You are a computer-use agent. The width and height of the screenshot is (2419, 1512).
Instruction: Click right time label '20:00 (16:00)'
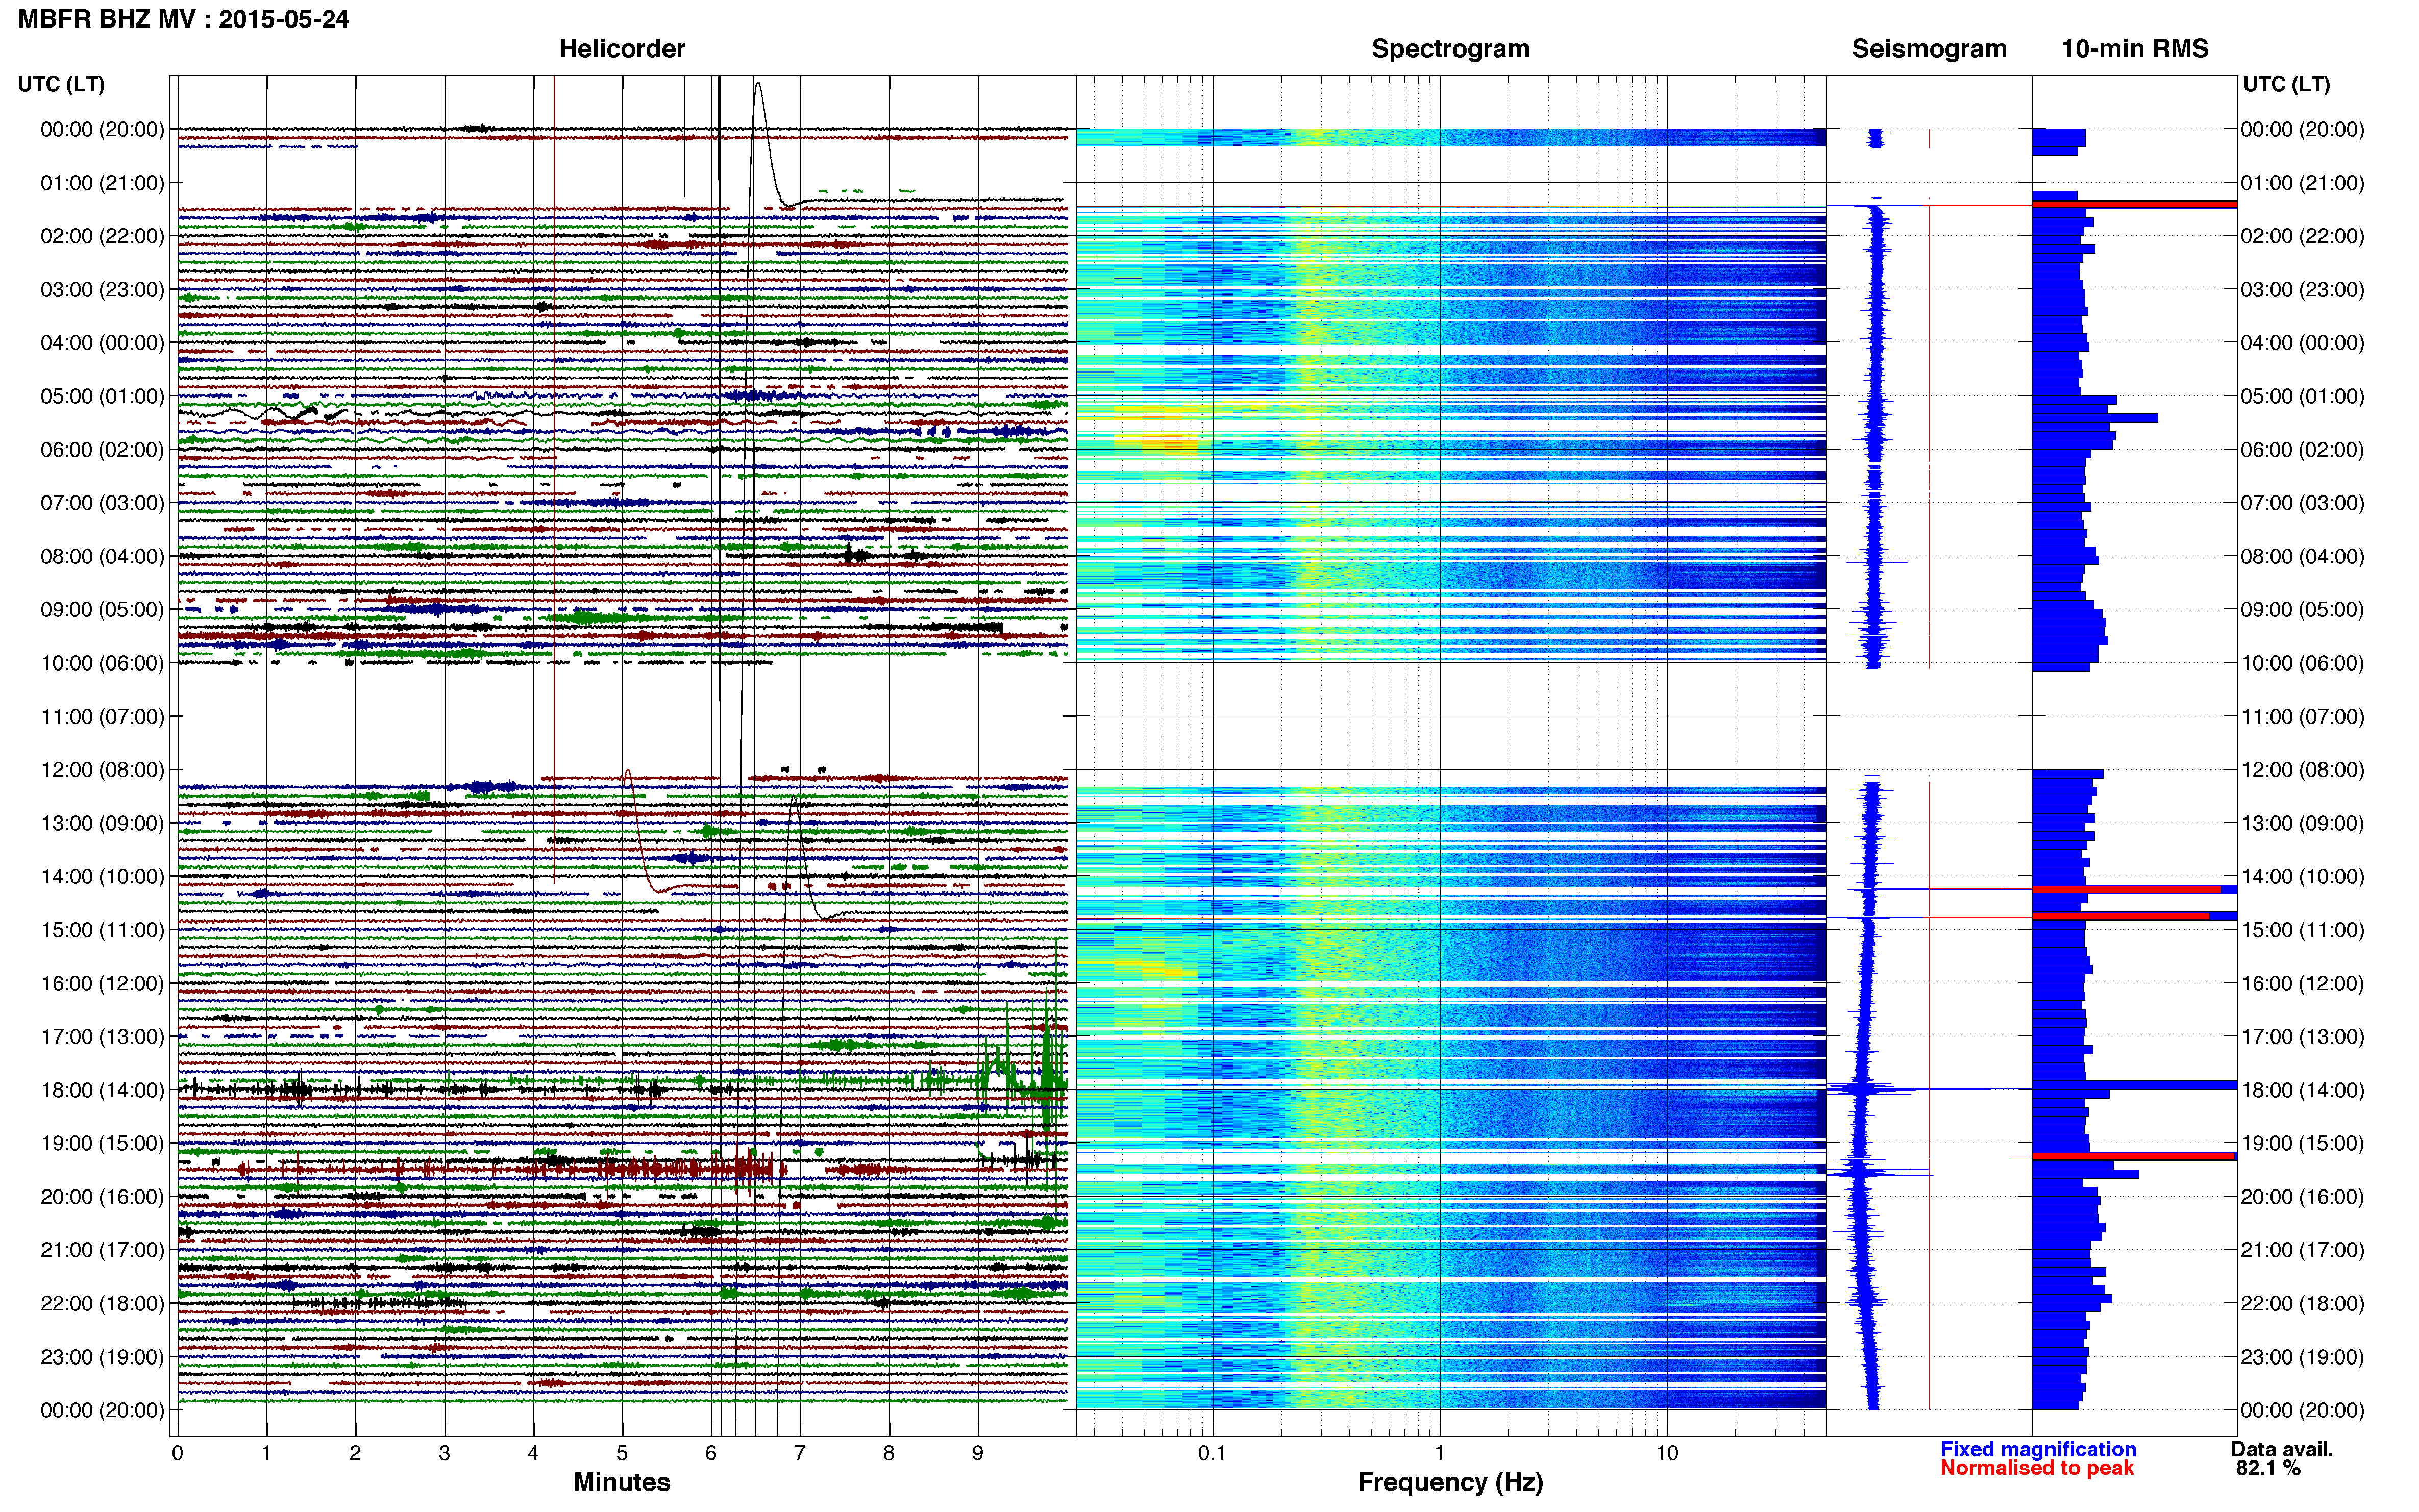[x=2302, y=1197]
